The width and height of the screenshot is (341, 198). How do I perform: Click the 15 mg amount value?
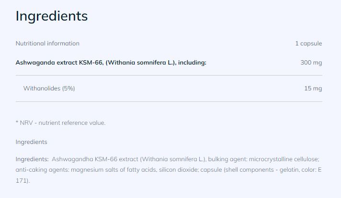[x=313, y=88]
